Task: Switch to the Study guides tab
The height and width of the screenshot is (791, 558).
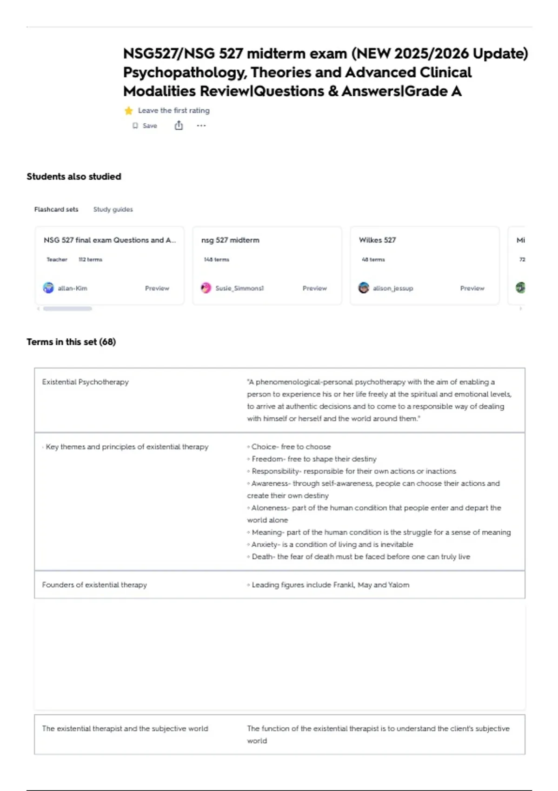Action: 113,209
